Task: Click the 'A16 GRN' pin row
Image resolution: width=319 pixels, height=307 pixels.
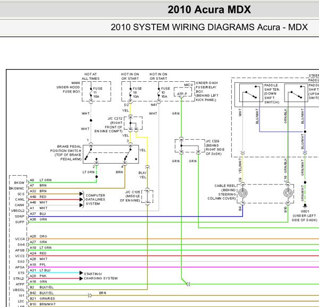Action: click(38, 282)
